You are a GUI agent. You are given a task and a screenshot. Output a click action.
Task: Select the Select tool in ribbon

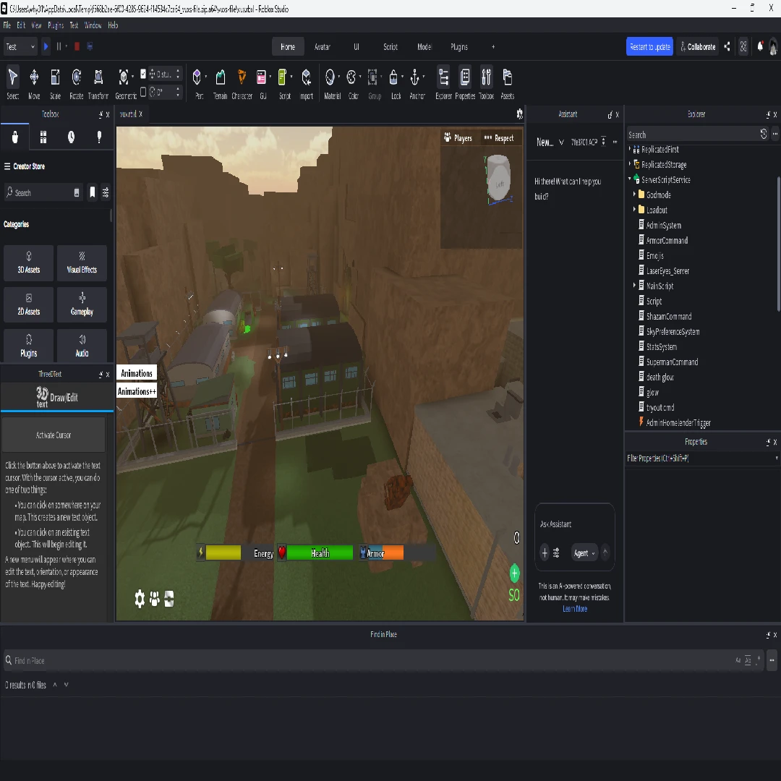tap(13, 82)
